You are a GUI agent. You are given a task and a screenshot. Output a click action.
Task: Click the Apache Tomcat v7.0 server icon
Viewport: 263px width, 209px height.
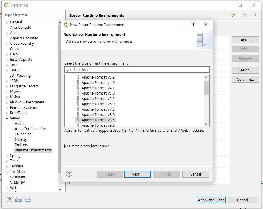point(78,109)
